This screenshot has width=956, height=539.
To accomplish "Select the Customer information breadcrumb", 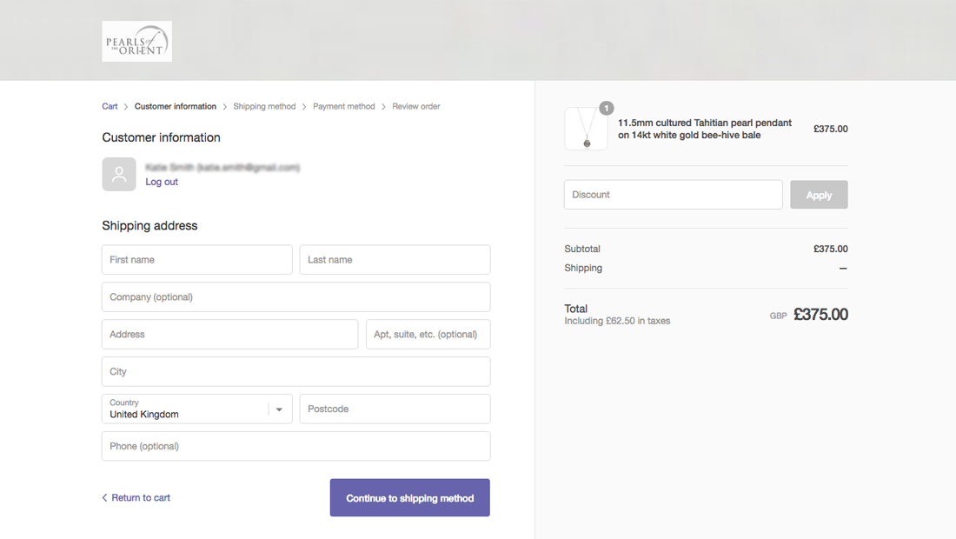I will coord(176,107).
